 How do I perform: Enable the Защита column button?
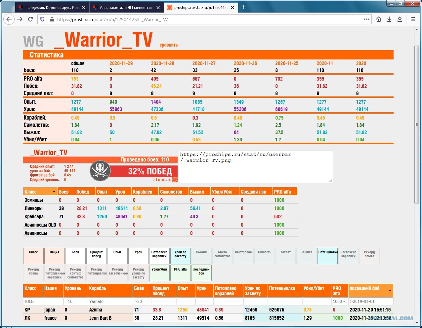pos(306,256)
